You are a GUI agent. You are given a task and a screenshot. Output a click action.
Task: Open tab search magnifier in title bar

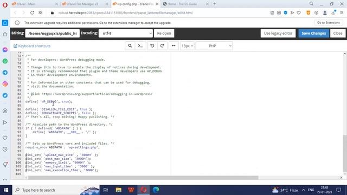(311, 4)
